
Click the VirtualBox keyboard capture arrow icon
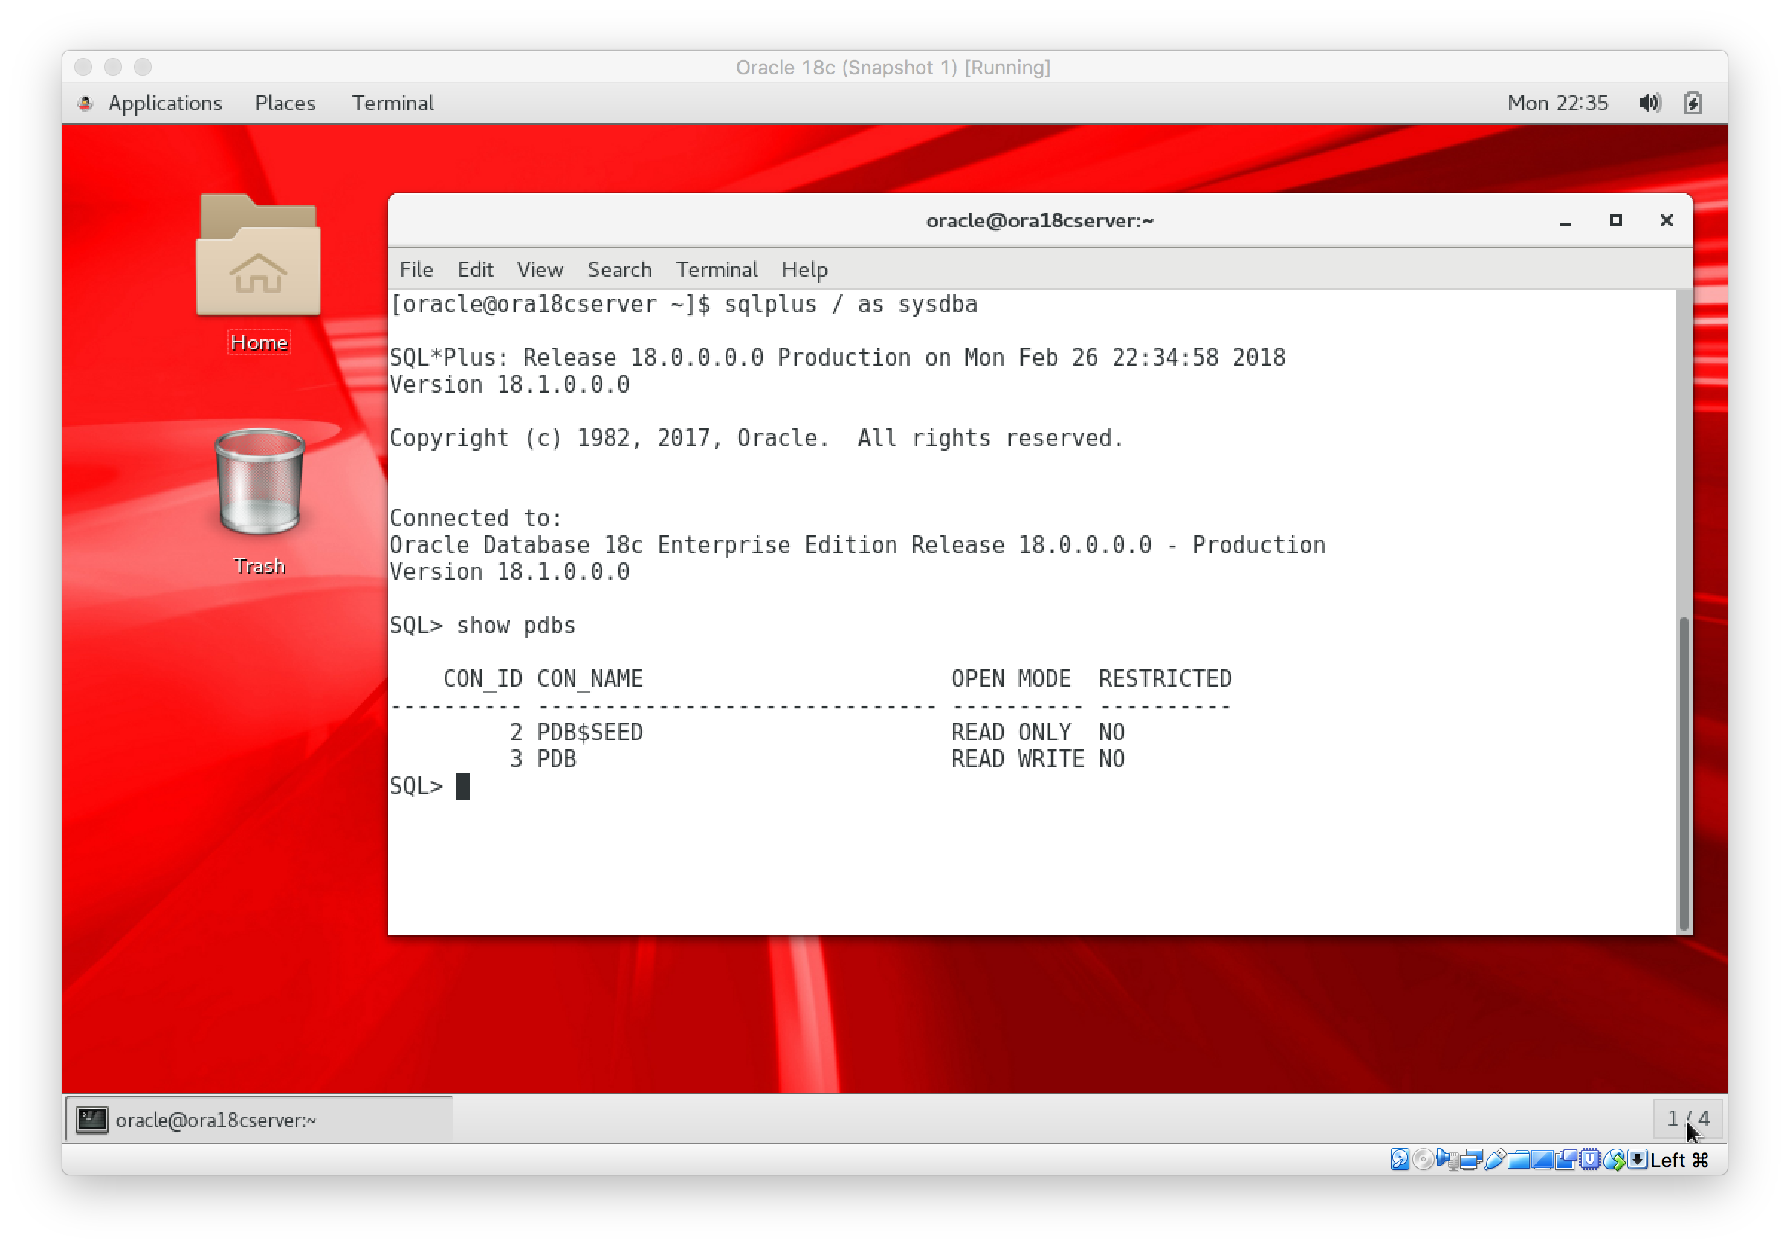pyautogui.click(x=1638, y=1159)
